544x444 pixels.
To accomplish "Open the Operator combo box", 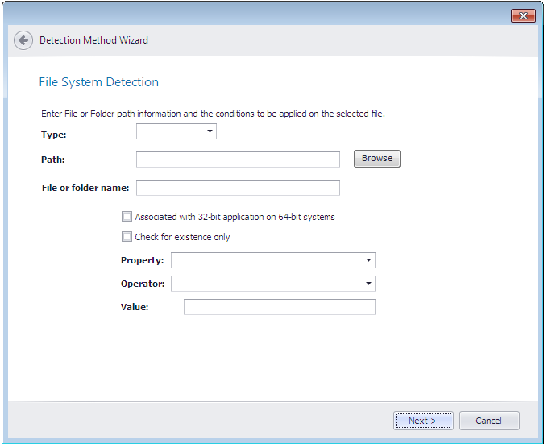I will [x=272, y=284].
